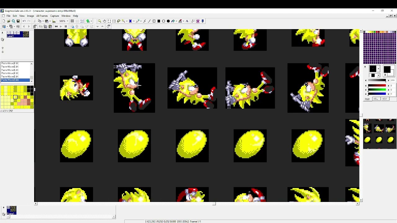Open the Image menu
Viewport: 397px width, 223px height.
tap(30, 16)
